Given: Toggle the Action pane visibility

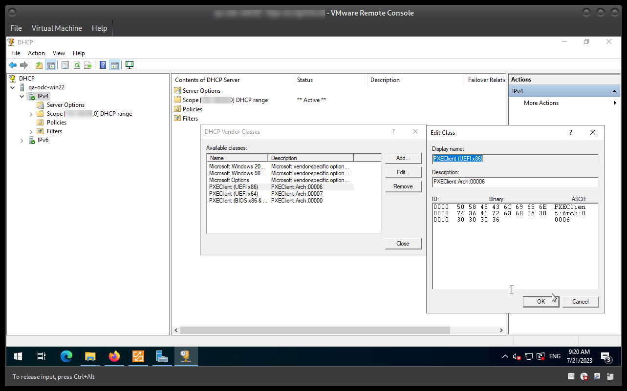Looking at the screenshot, I should pos(115,64).
